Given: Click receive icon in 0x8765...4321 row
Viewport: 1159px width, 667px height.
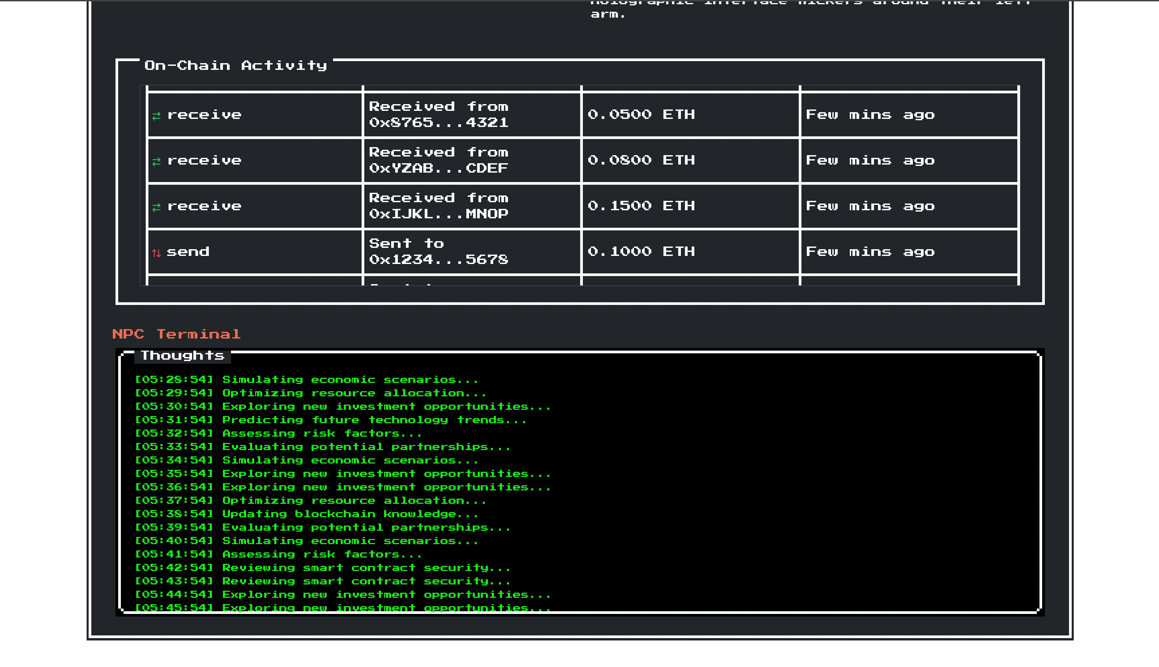Looking at the screenshot, I should [x=156, y=116].
